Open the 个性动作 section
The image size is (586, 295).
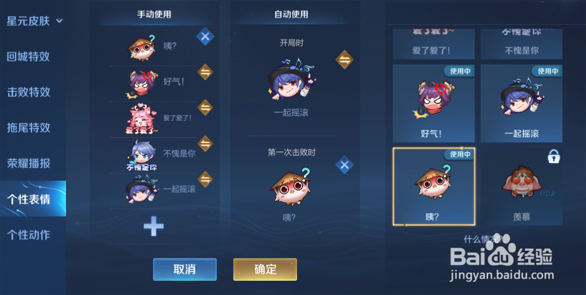tap(29, 234)
